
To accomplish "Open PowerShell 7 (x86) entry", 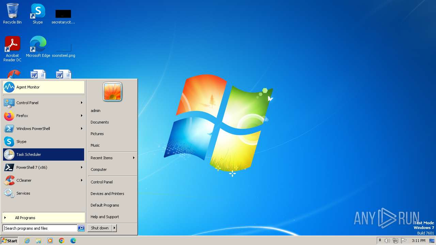I will point(44,167).
